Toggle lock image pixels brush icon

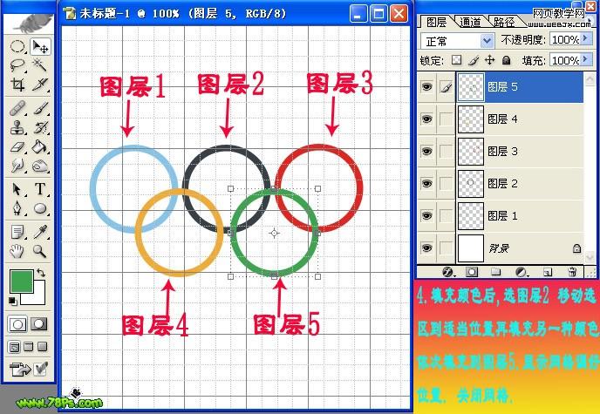474,60
